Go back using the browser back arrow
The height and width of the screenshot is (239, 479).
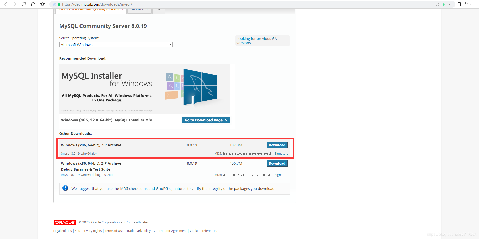[x=6, y=4]
